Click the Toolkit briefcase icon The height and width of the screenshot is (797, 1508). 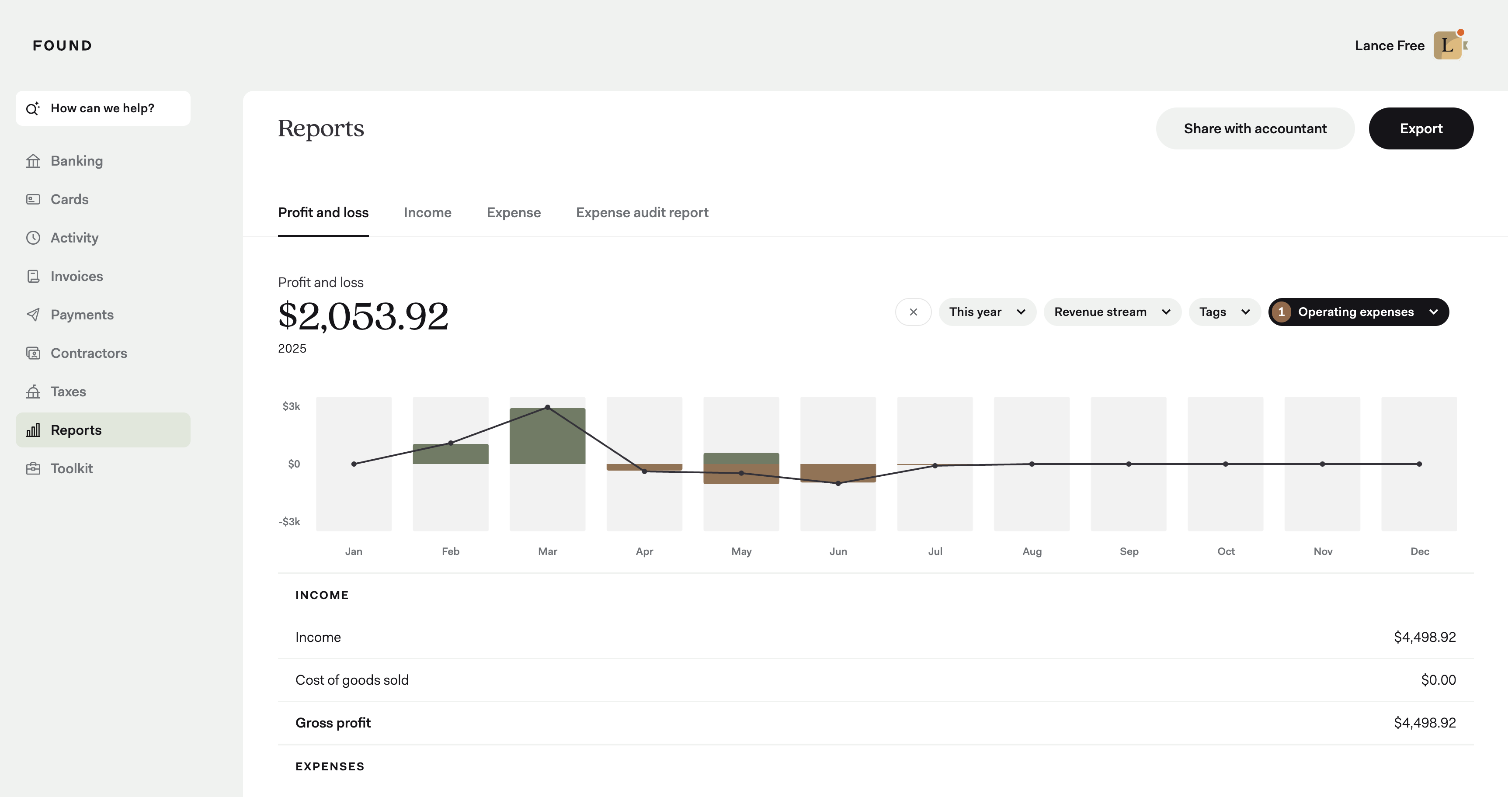[x=33, y=469]
